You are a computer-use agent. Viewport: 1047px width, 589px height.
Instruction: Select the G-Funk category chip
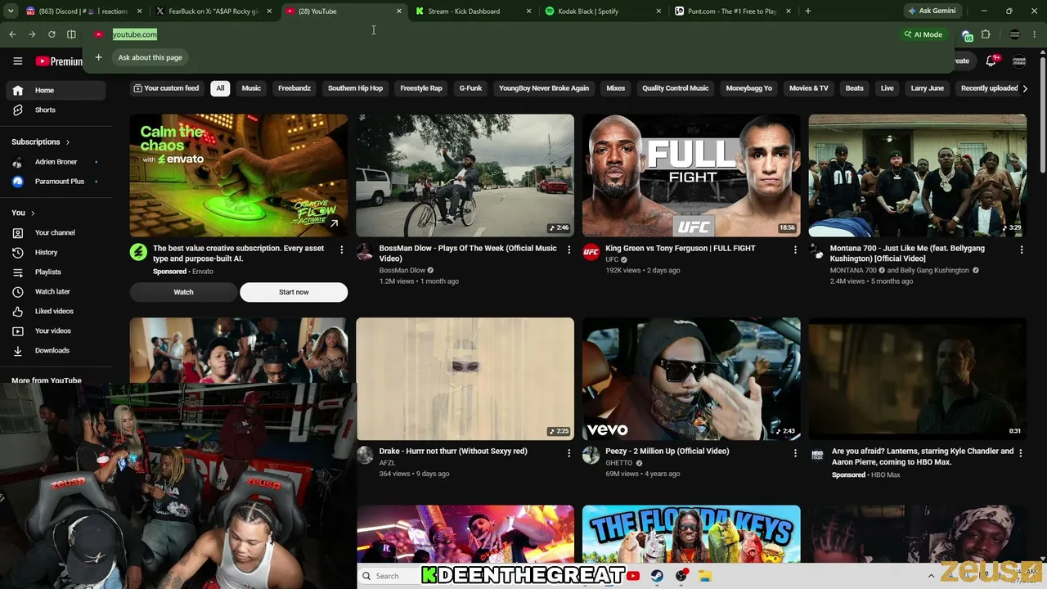coord(470,88)
